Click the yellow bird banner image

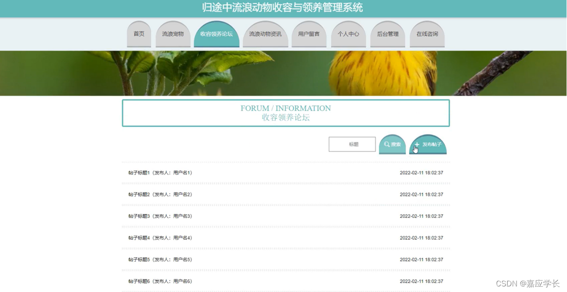(x=283, y=73)
